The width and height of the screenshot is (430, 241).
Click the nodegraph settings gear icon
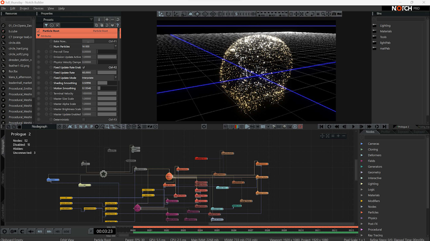[x=204, y=127]
